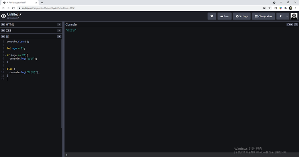Click the soyeonlee57 username link
Image resolution: width=299 pixels, height=157 pixels.
click(x=13, y=18)
